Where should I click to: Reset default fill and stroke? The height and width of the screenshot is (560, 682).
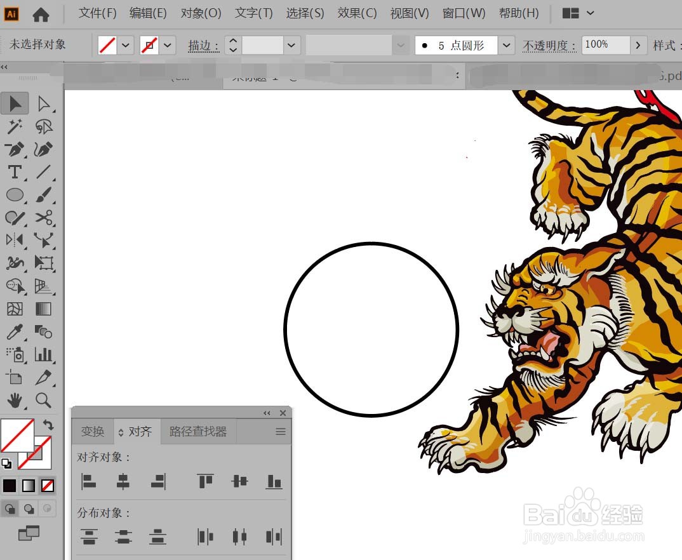coord(6,463)
